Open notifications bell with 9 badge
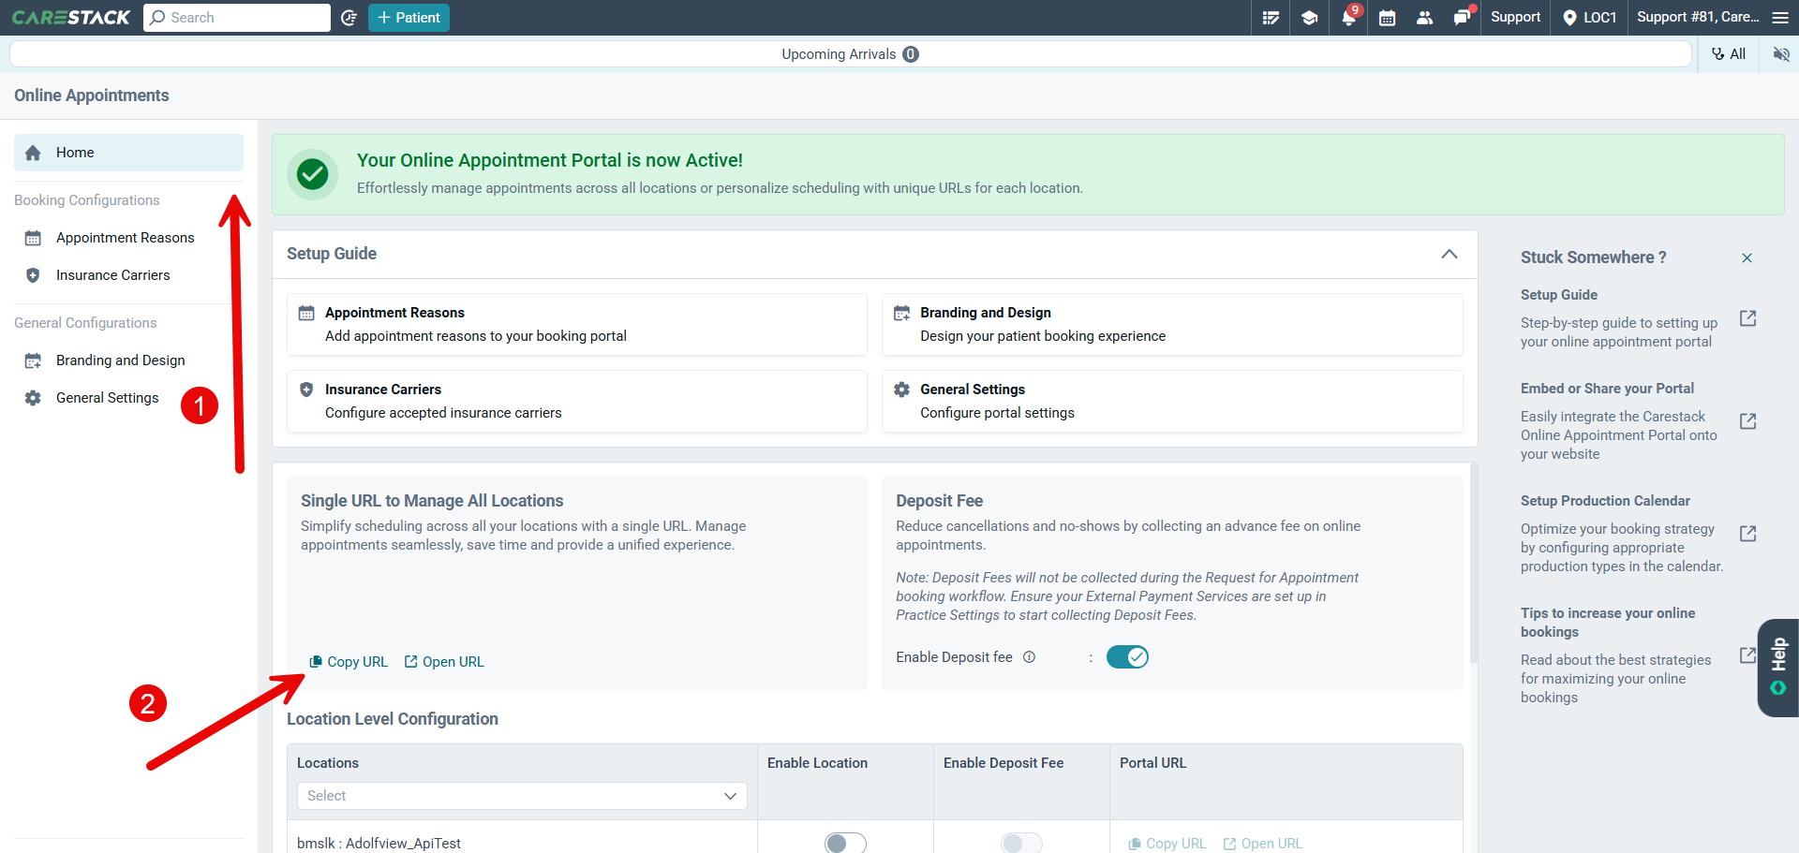The height and width of the screenshot is (853, 1799). 1348,18
